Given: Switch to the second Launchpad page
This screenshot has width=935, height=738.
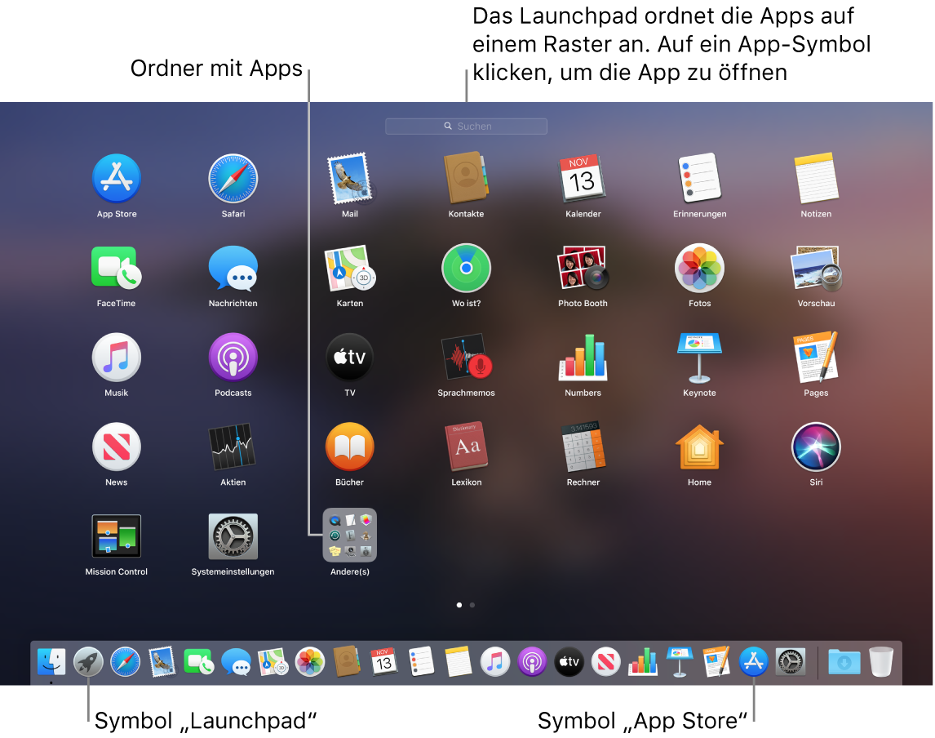Looking at the screenshot, I should coord(472,605).
